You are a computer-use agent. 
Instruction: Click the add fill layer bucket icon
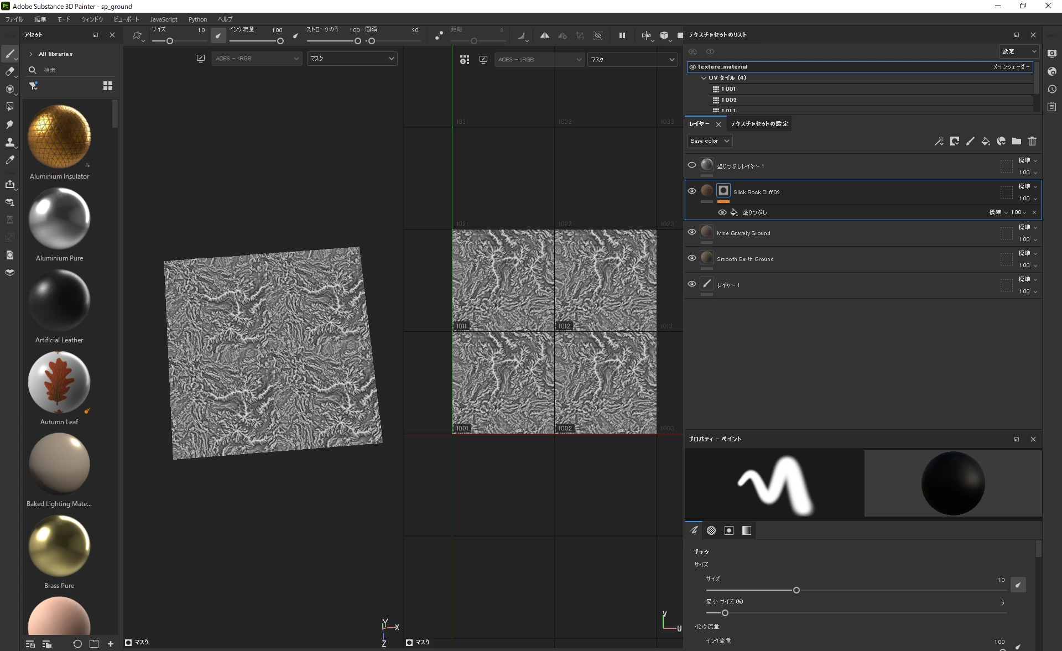point(985,142)
